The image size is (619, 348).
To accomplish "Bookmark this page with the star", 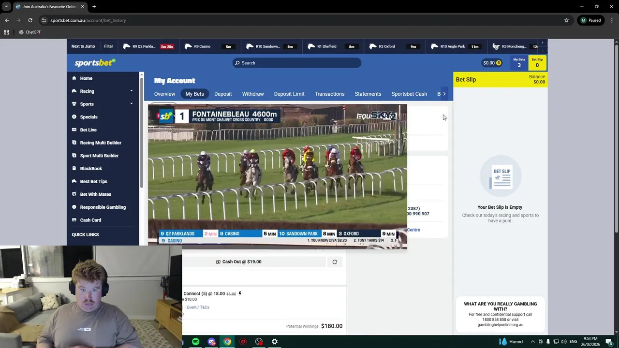I will (x=566, y=20).
